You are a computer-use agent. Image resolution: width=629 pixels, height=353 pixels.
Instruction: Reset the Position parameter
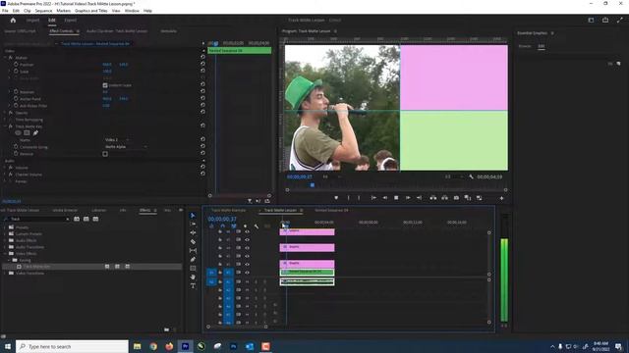point(202,64)
